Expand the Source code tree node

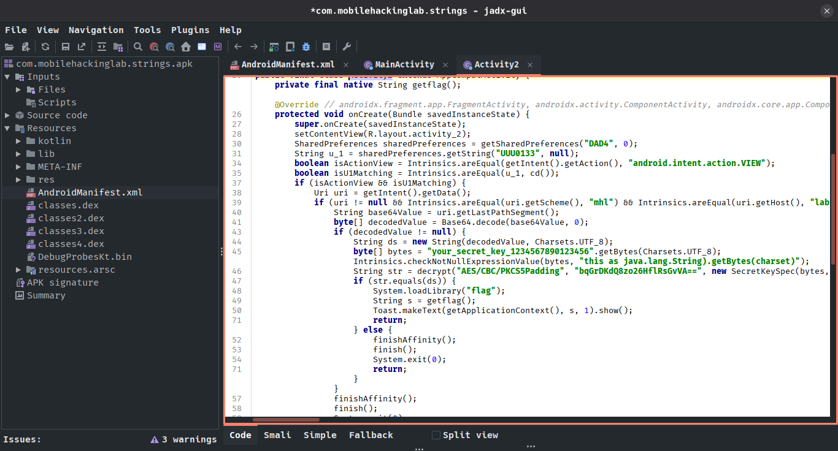7,115
